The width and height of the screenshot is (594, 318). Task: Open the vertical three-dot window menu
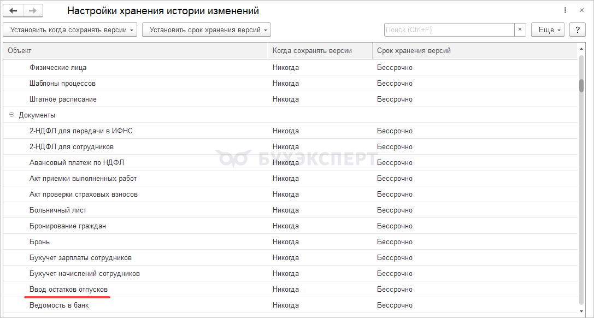566,10
